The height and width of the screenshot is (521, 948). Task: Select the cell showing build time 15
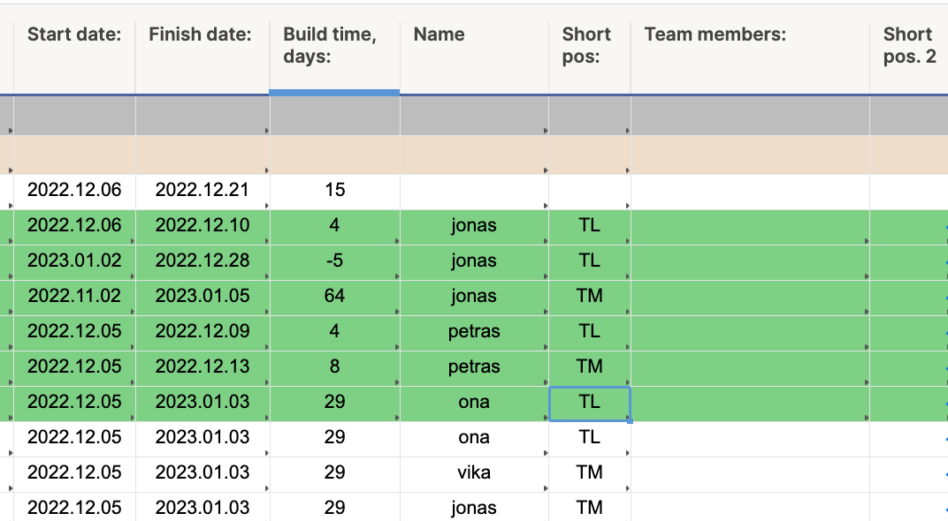click(334, 190)
